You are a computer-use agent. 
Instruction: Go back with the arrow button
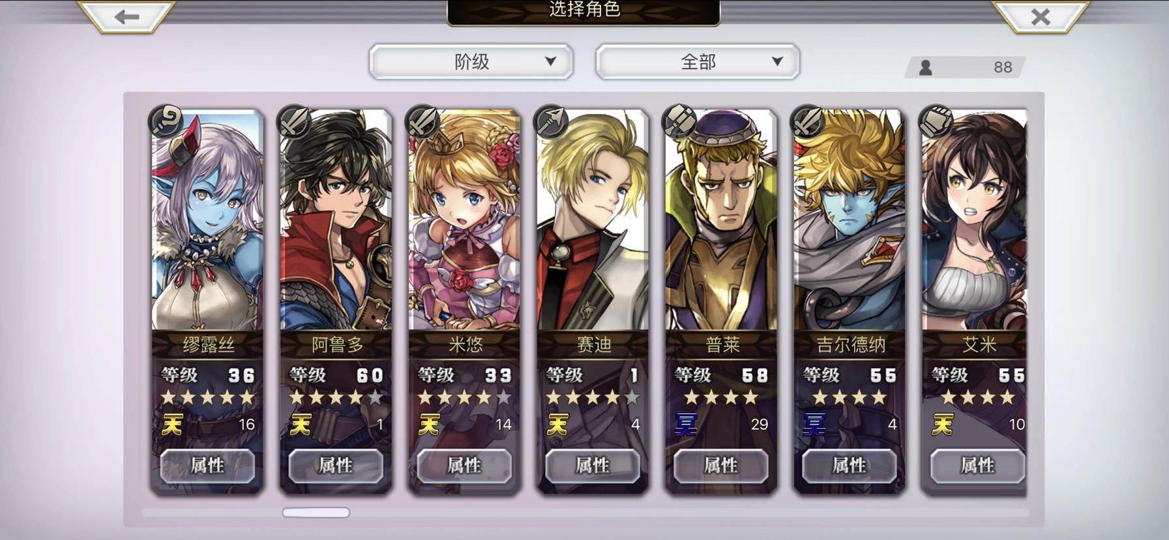pos(126,16)
